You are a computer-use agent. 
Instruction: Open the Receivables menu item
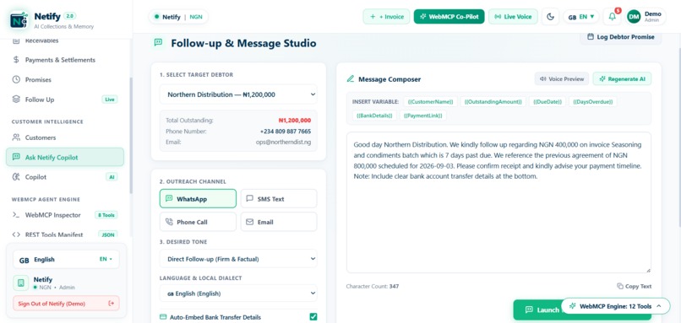(x=65, y=41)
